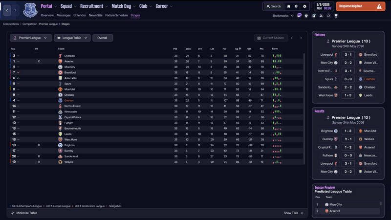The image size is (391, 220).
Task: Expand the Portal menu chevron
Action: click(56, 6)
